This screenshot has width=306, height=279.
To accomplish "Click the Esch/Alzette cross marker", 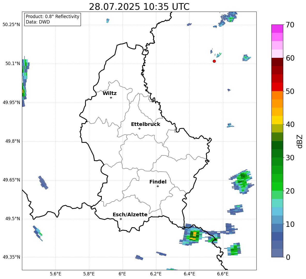I will [121, 219].
